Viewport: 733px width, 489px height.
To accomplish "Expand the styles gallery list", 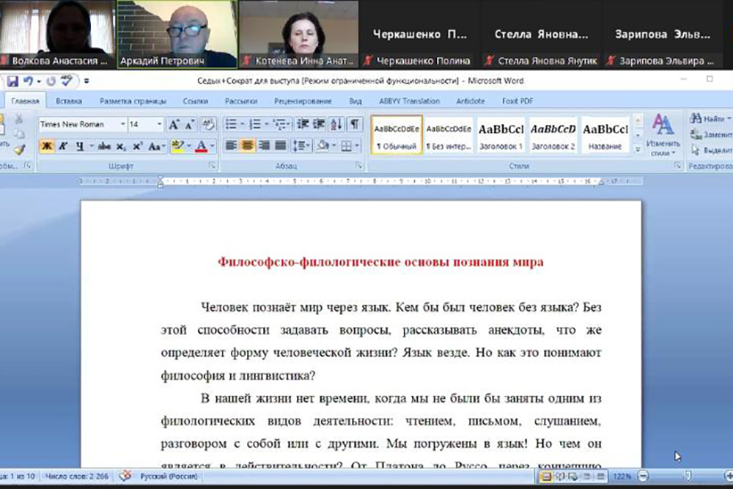I will coord(637,149).
